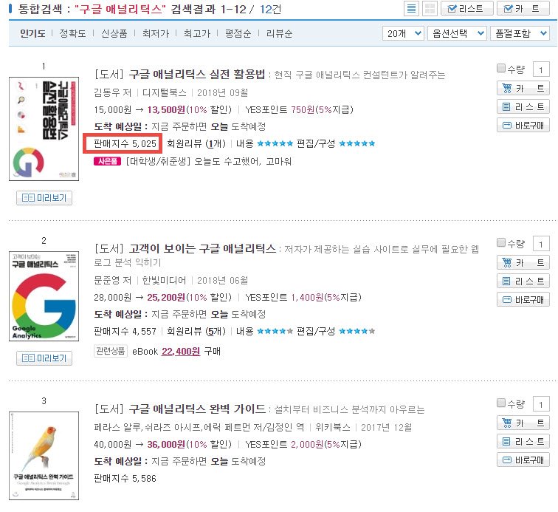558x512 pixels.
Task: Open publisher link 위키북스
Action: tap(333, 427)
